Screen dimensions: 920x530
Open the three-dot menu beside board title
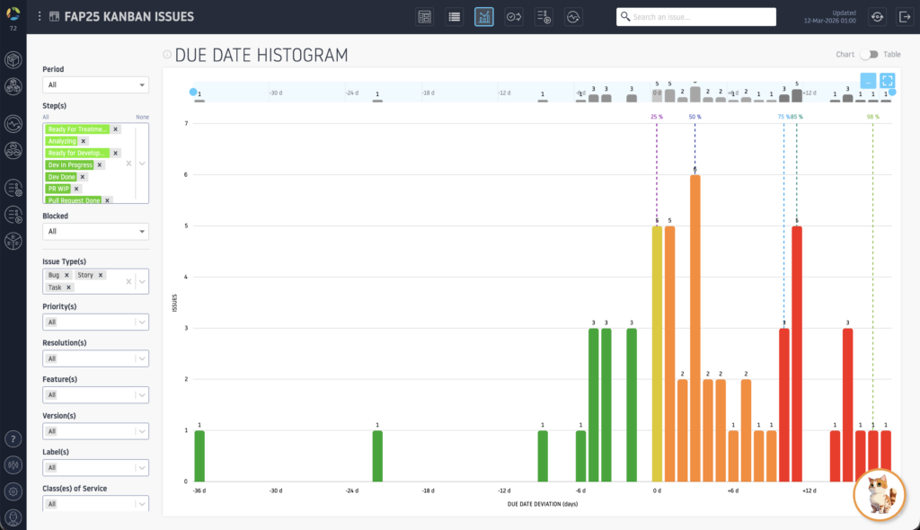(x=40, y=16)
